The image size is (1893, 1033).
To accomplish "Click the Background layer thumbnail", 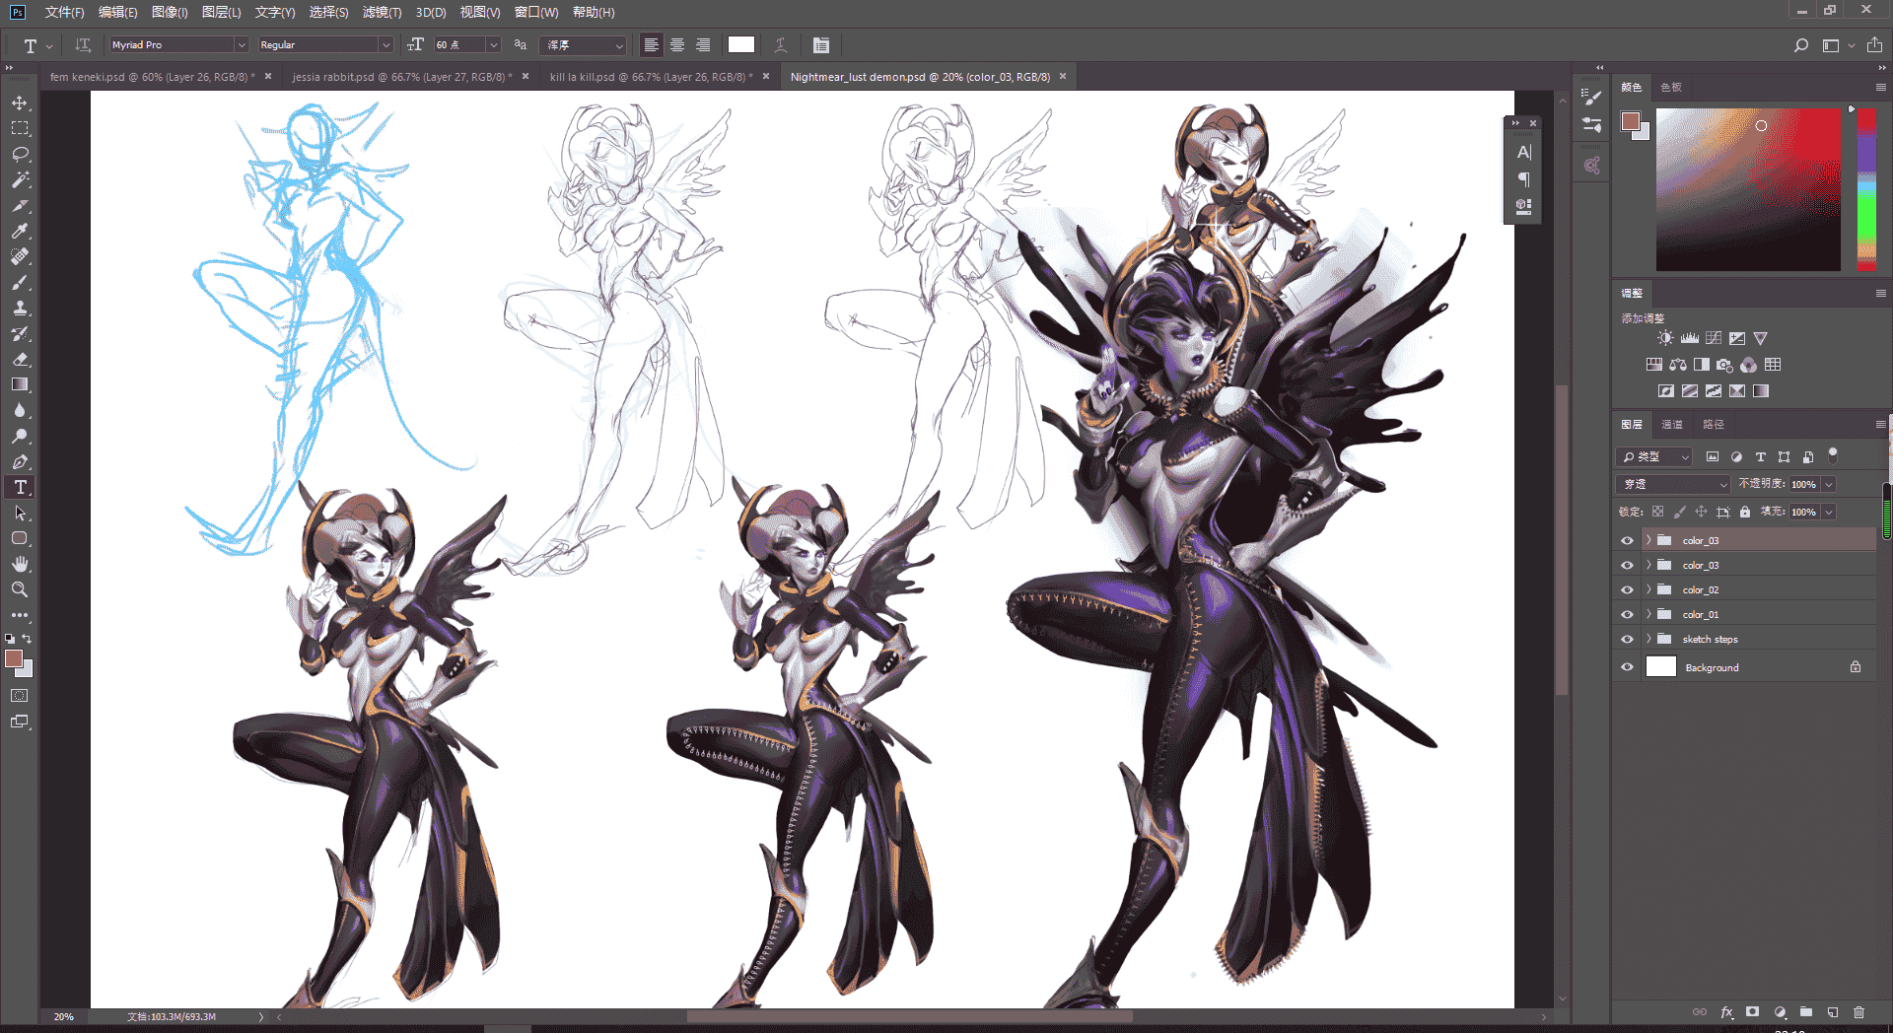I will [x=1661, y=667].
